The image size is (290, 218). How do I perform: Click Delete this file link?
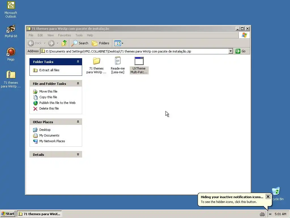click(x=49, y=108)
